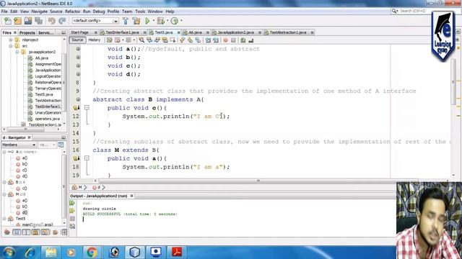Toggle Show Non-Public Members filter in Navigator
The width and height of the screenshot is (462, 259).
[35, 232]
